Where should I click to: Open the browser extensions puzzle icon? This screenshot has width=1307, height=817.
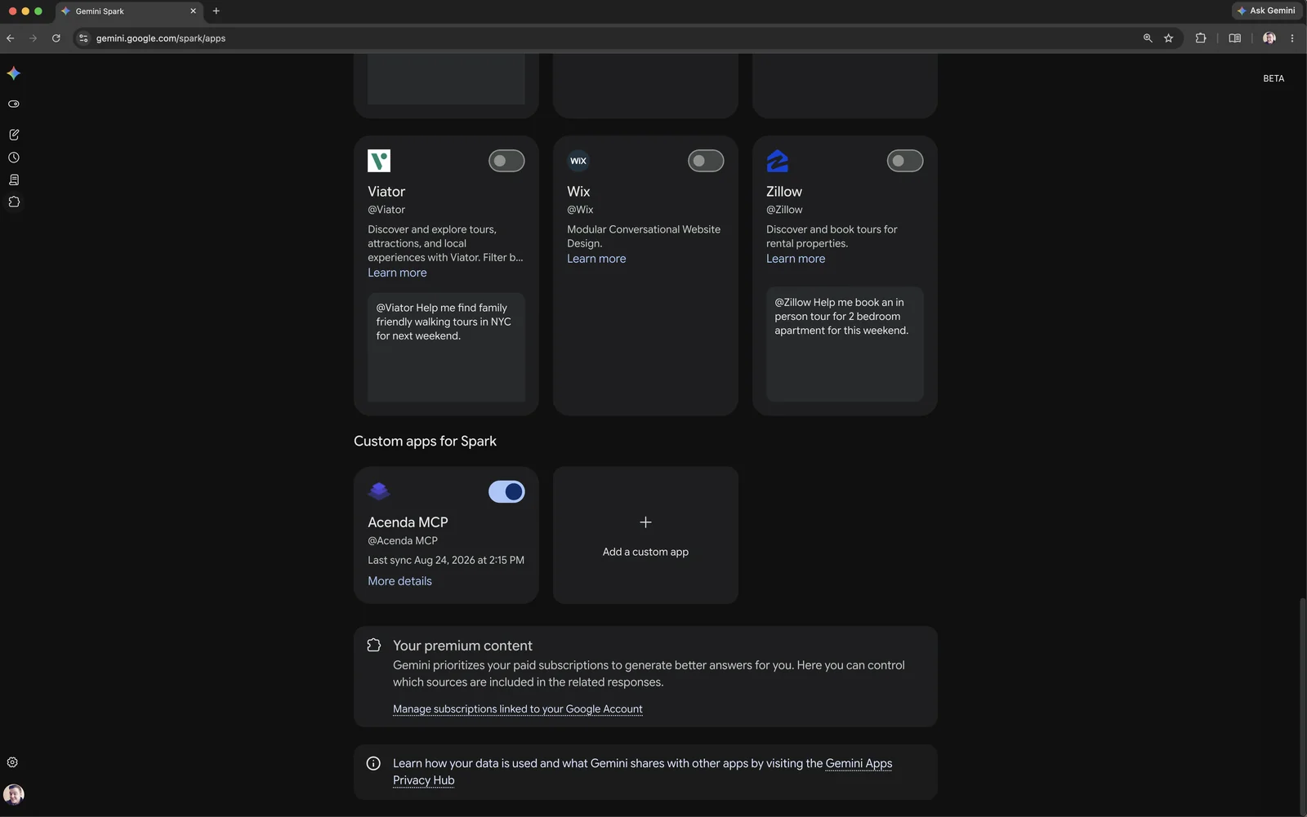coord(1201,38)
